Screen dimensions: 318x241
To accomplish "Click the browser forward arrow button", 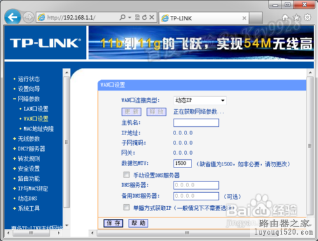I will (28, 17).
